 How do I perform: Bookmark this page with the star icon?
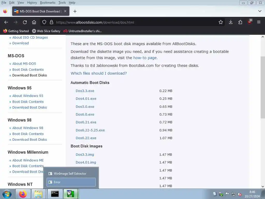[220, 22]
